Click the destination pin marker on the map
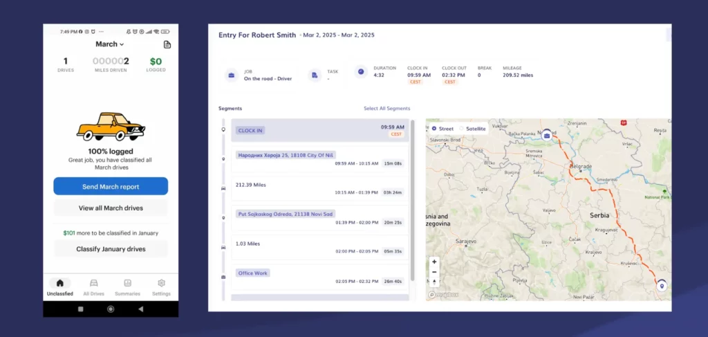The height and width of the screenshot is (337, 708). tap(662, 286)
